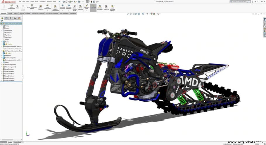Click the Smart Fasteners tool

click(41, 7)
